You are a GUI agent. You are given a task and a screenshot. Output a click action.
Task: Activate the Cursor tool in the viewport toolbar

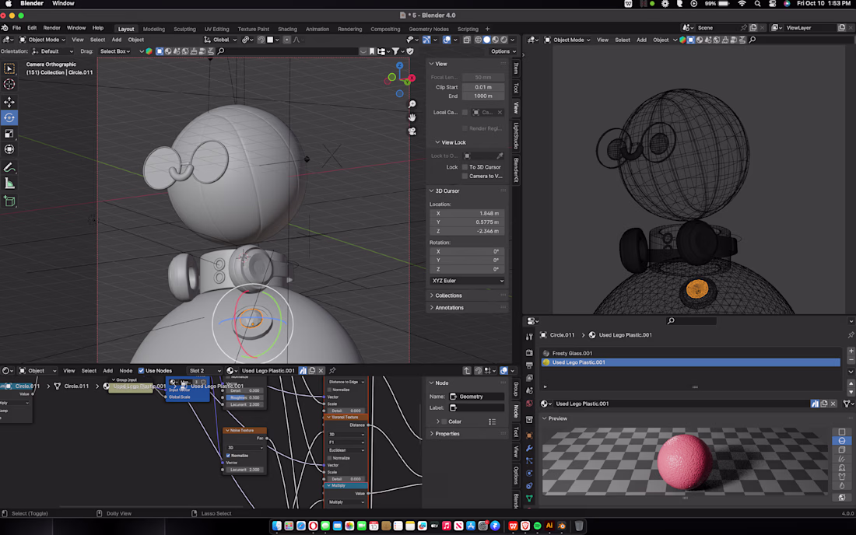(9, 84)
